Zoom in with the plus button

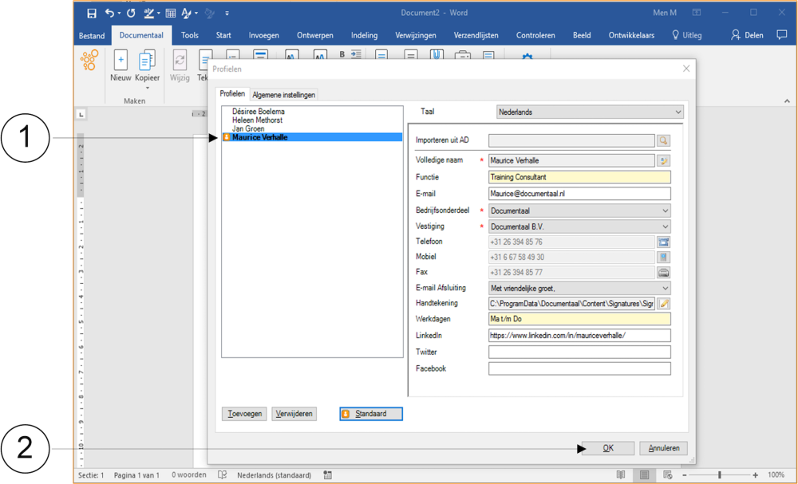tap(756, 475)
